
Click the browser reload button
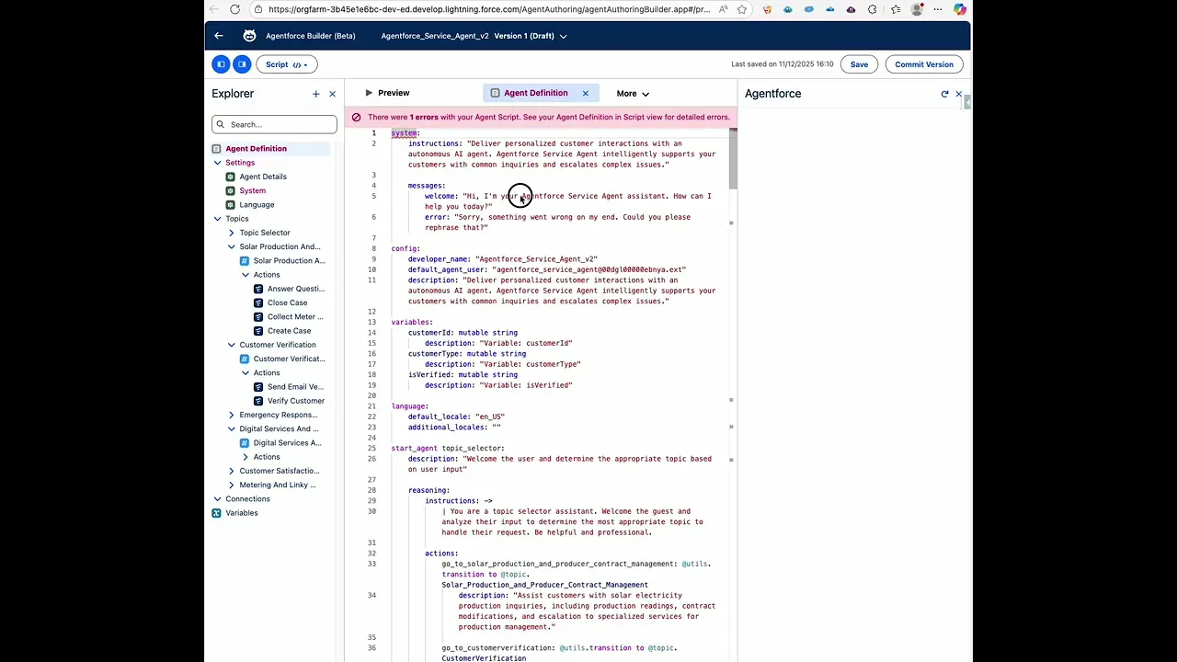(234, 9)
